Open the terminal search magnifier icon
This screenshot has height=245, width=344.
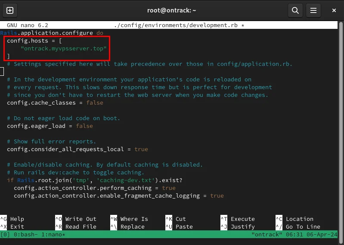(x=295, y=10)
